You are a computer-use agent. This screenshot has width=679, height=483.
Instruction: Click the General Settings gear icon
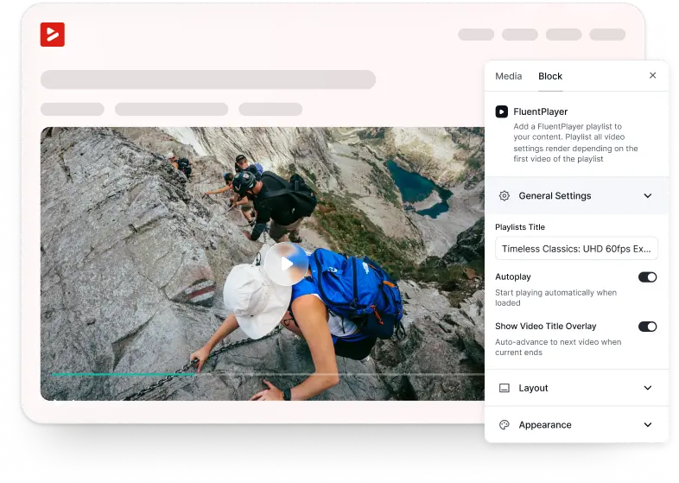coord(504,196)
